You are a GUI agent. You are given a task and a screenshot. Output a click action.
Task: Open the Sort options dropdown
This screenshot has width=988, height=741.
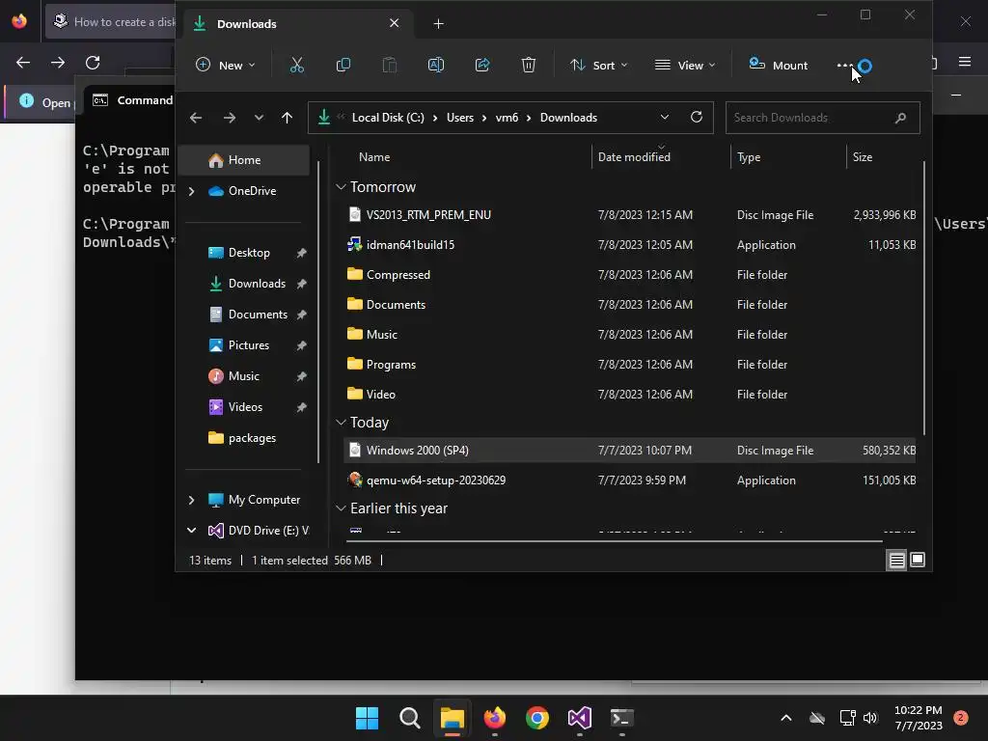pos(598,65)
